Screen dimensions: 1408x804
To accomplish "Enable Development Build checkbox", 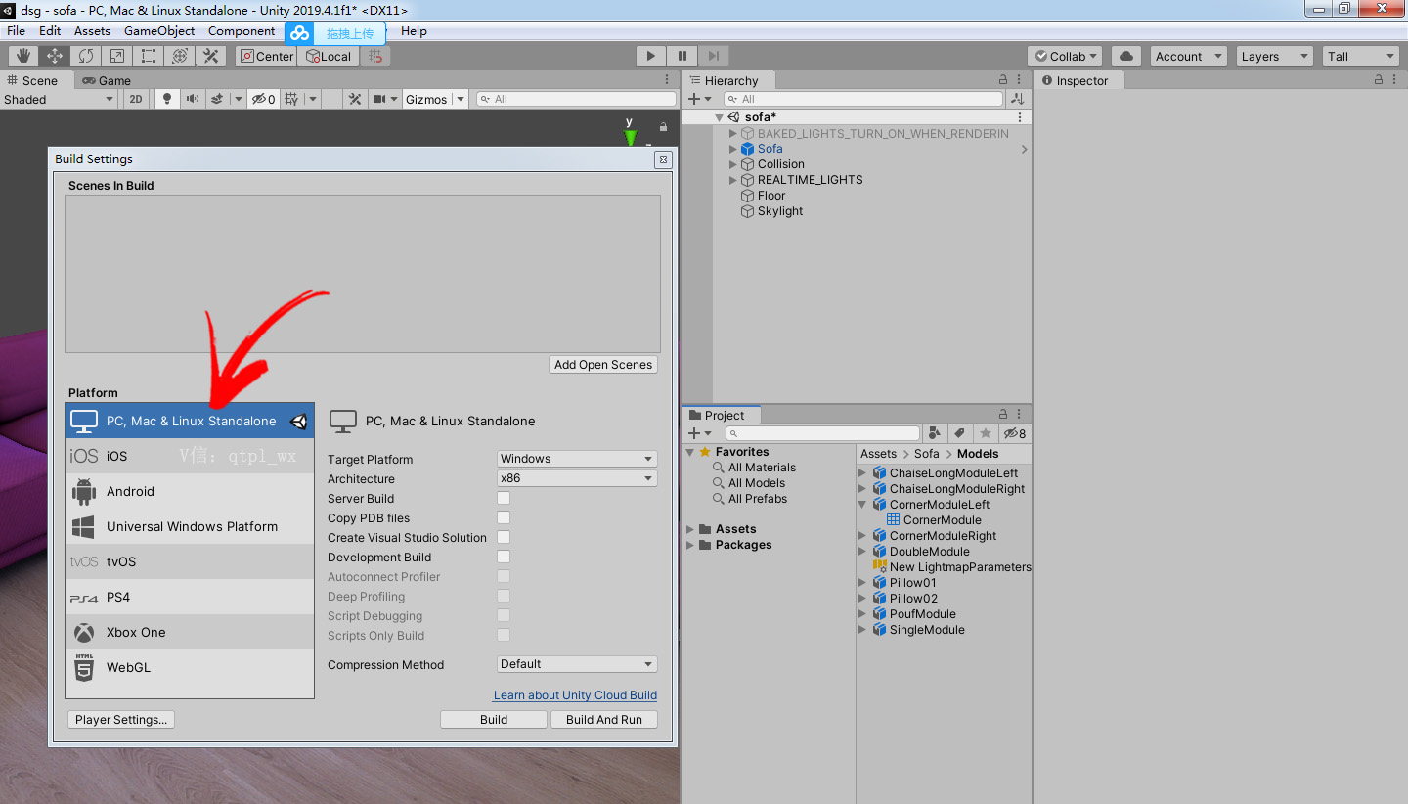I will coord(504,557).
